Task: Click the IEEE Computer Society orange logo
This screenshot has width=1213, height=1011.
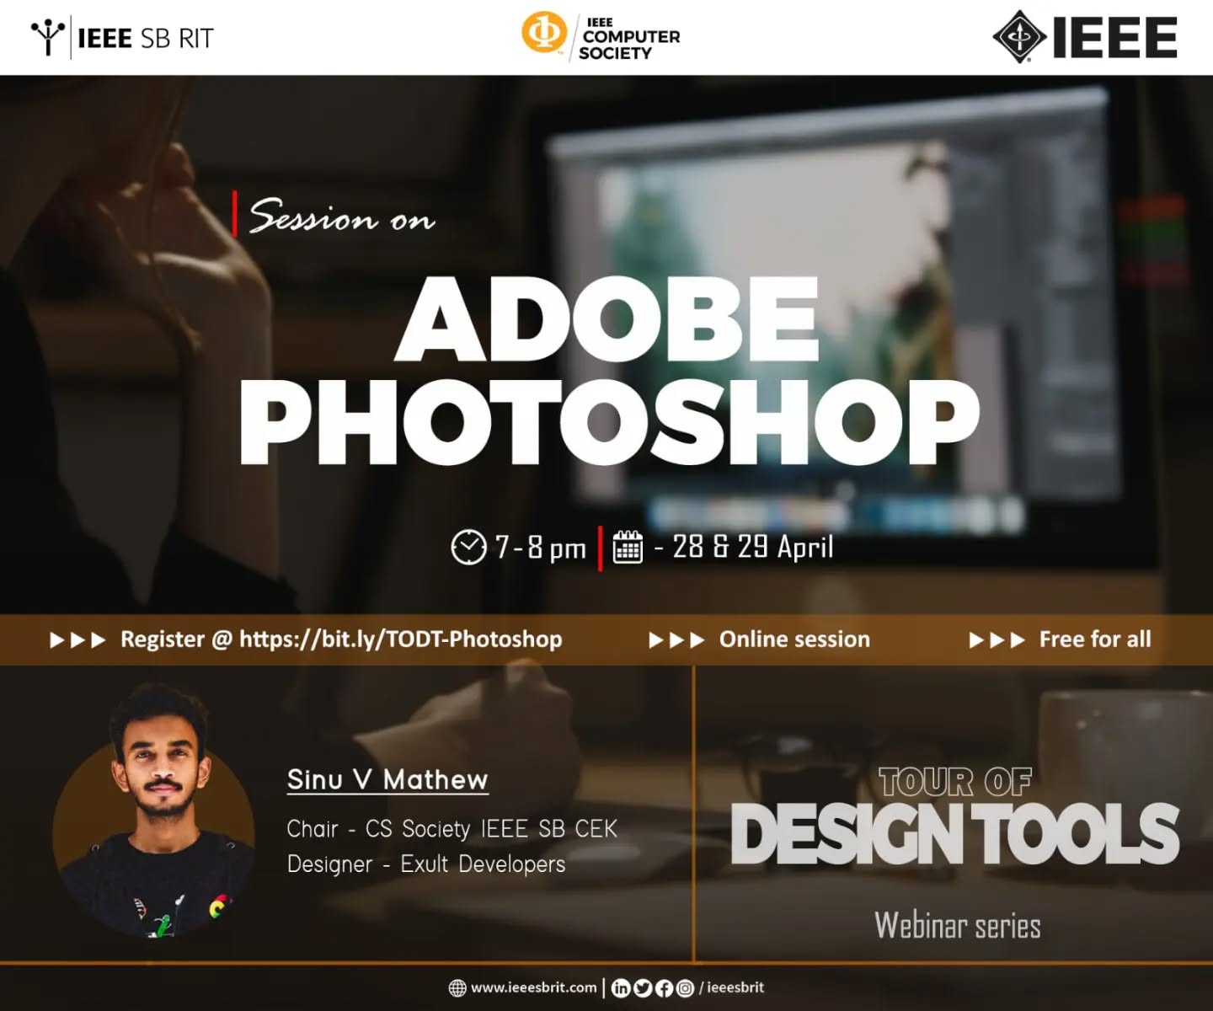Action: tap(544, 34)
